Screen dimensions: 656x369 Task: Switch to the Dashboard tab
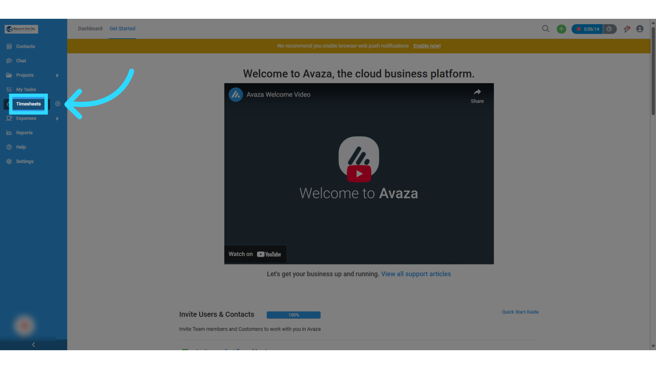click(x=90, y=29)
